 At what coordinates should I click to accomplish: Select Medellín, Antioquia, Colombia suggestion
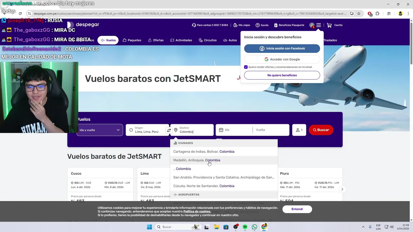pos(224,160)
